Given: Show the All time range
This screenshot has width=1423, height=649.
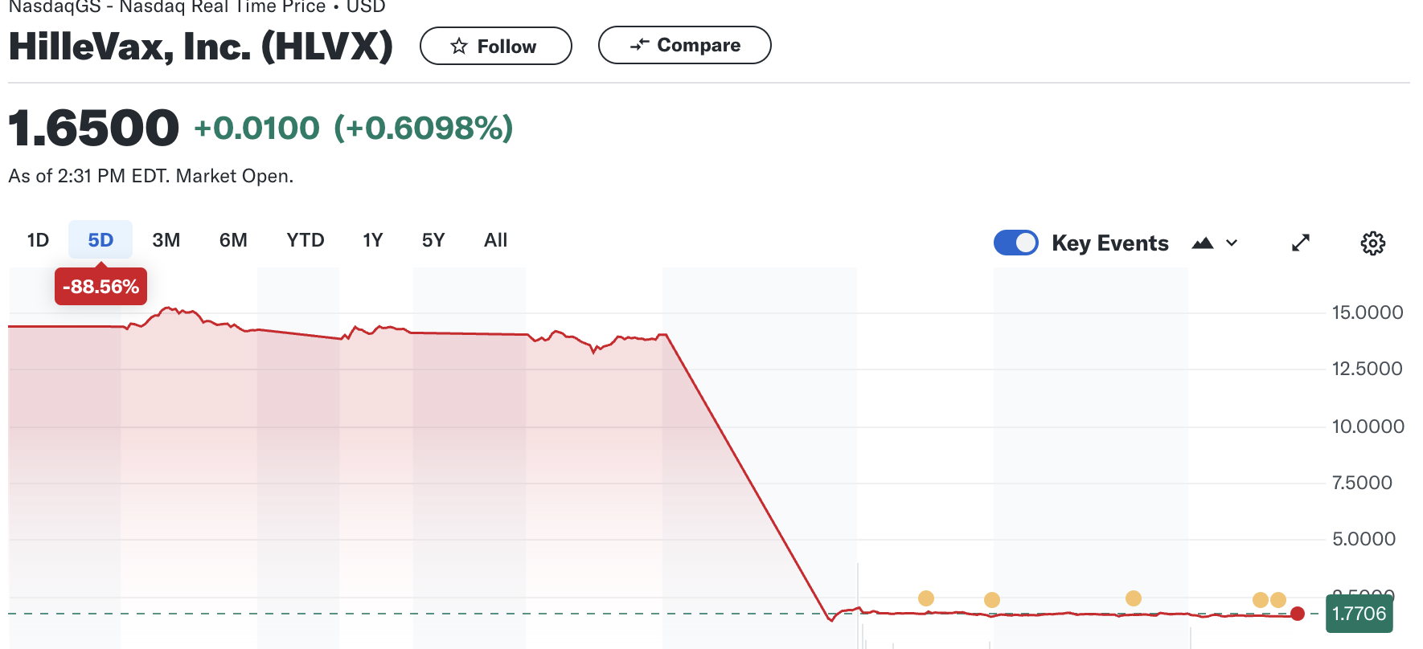Looking at the screenshot, I should click(496, 240).
